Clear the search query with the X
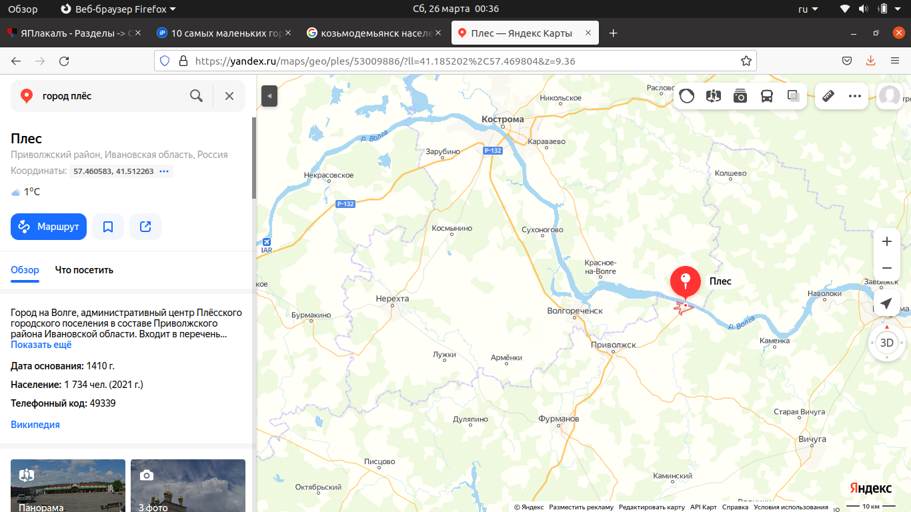 [229, 96]
